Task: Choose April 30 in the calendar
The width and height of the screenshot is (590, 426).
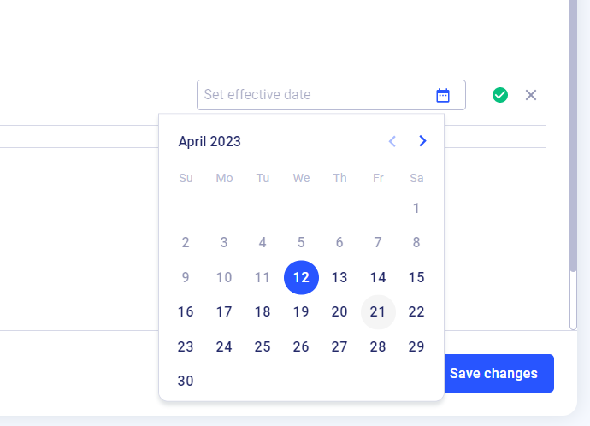Action: coord(186,382)
